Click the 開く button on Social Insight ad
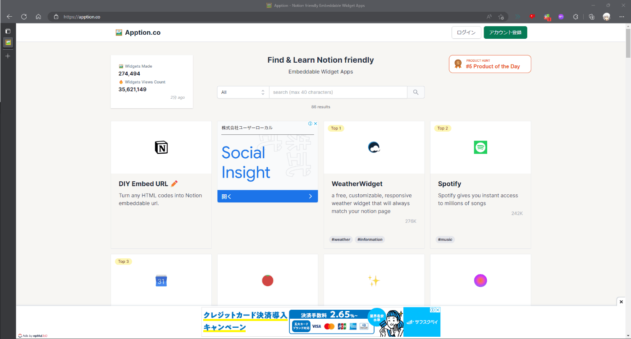Screen dimensions: 631x339 pyautogui.click(x=268, y=196)
